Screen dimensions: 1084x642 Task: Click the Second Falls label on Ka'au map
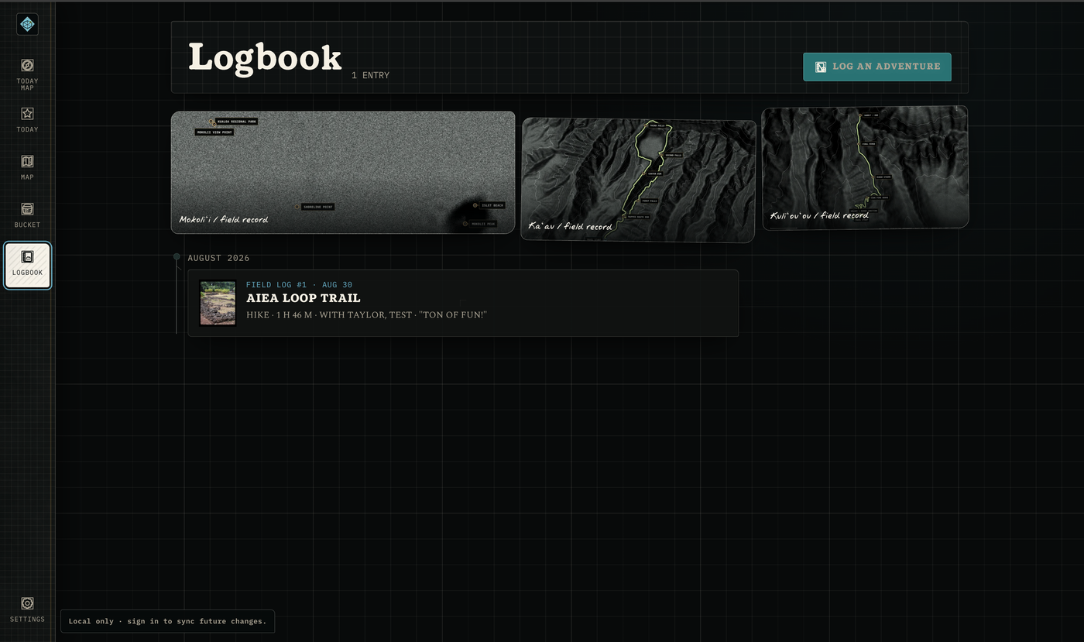672,155
